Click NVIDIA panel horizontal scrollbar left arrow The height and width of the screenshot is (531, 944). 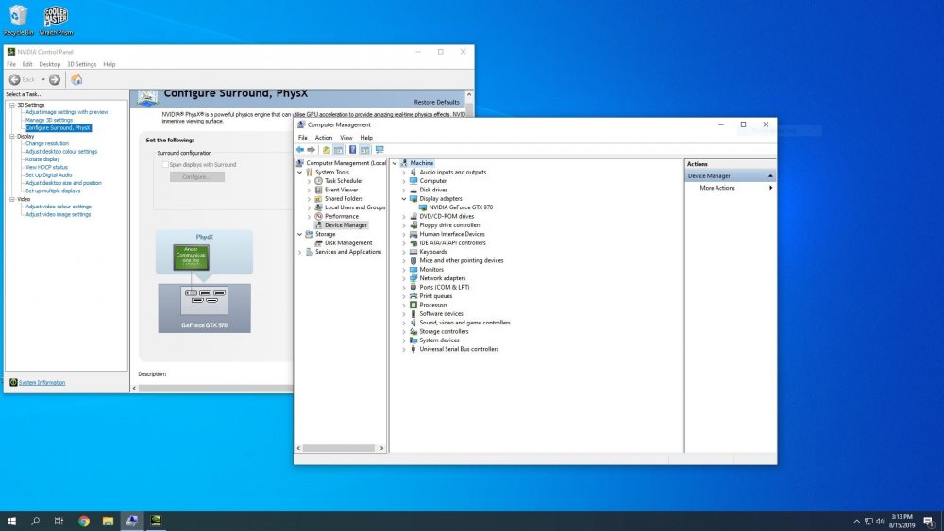pyautogui.click(x=134, y=389)
